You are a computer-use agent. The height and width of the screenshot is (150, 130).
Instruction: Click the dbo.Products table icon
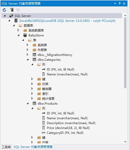pos(34,103)
